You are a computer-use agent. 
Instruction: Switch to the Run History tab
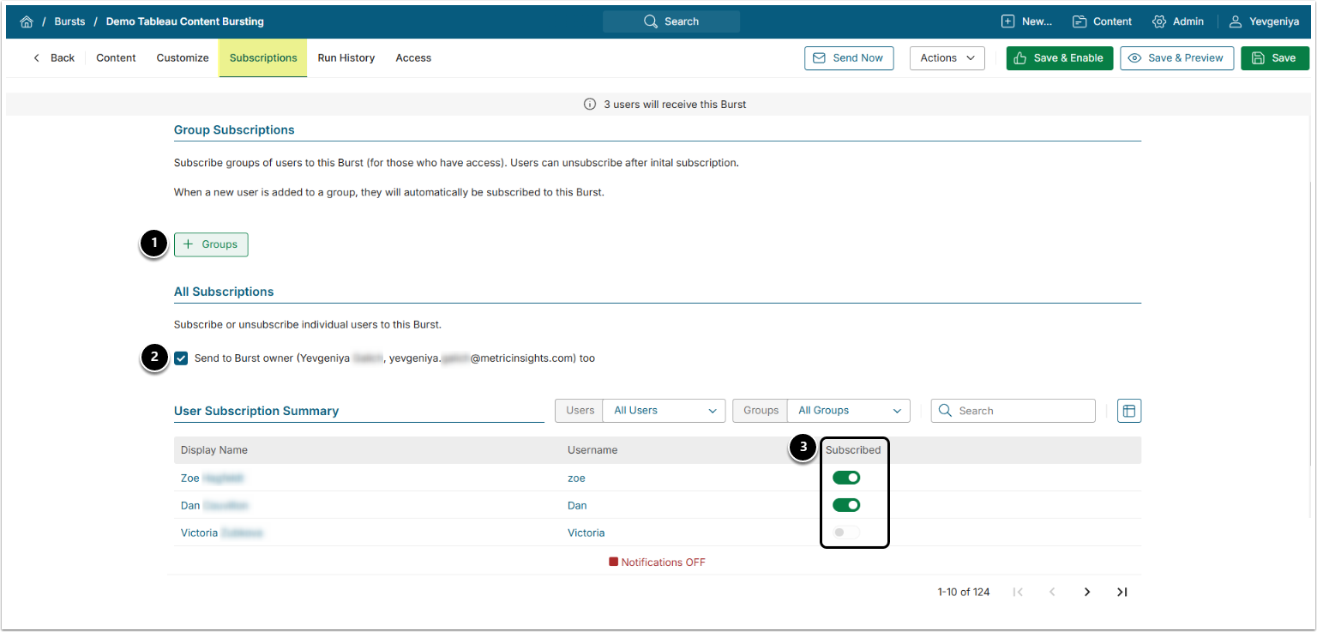coord(346,58)
